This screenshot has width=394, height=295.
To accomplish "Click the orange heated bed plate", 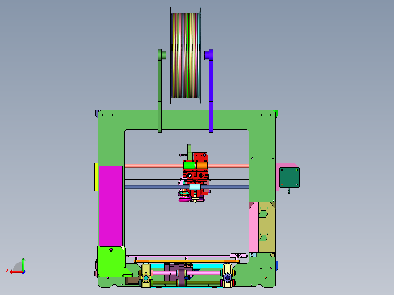I will pos(186,261).
